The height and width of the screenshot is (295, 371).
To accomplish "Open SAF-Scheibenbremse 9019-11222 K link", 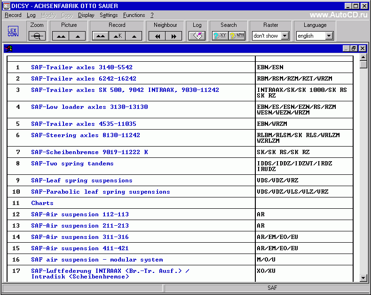I will pos(89,152).
